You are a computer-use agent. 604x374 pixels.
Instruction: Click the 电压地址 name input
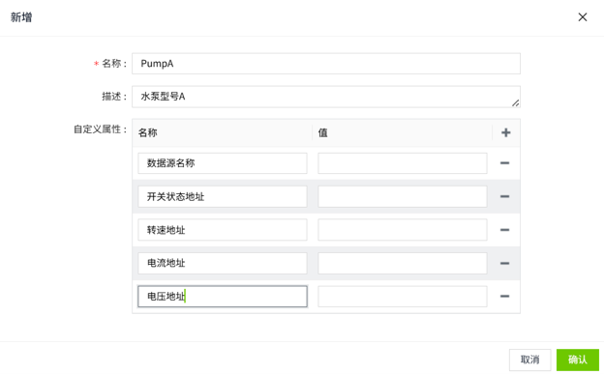tap(223, 297)
